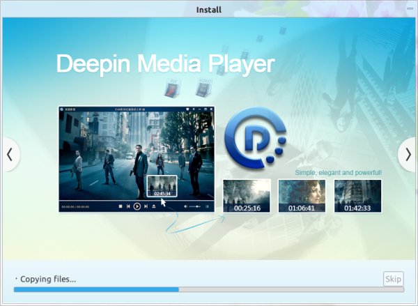Advance to the next slide with right arrow
The width and height of the screenshot is (418, 306).
(408, 155)
